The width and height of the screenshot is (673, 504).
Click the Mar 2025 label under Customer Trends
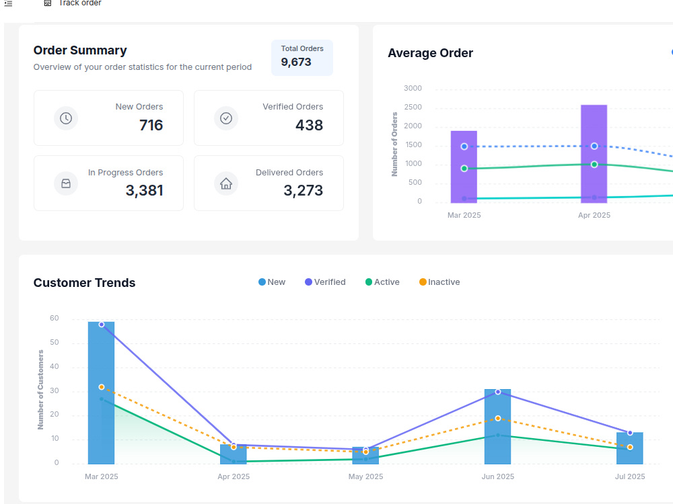102,476
